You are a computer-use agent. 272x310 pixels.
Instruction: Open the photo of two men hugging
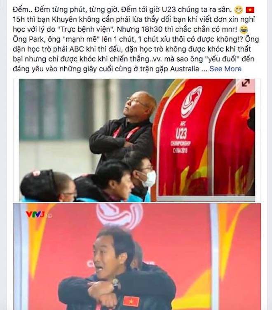[137, 257]
